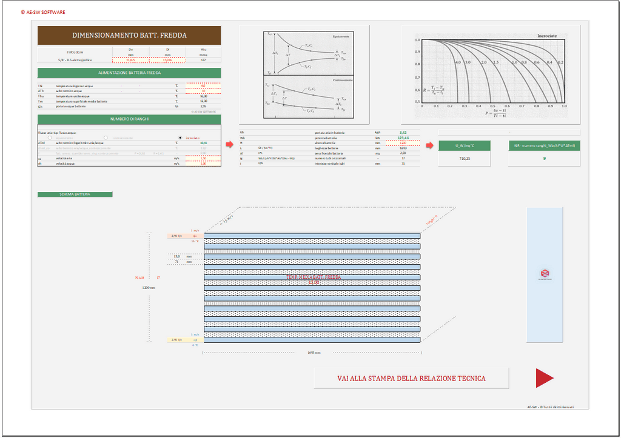The height and width of the screenshot is (438, 621).
Task: Select the incrociato flow radio button
Action: tap(181, 138)
